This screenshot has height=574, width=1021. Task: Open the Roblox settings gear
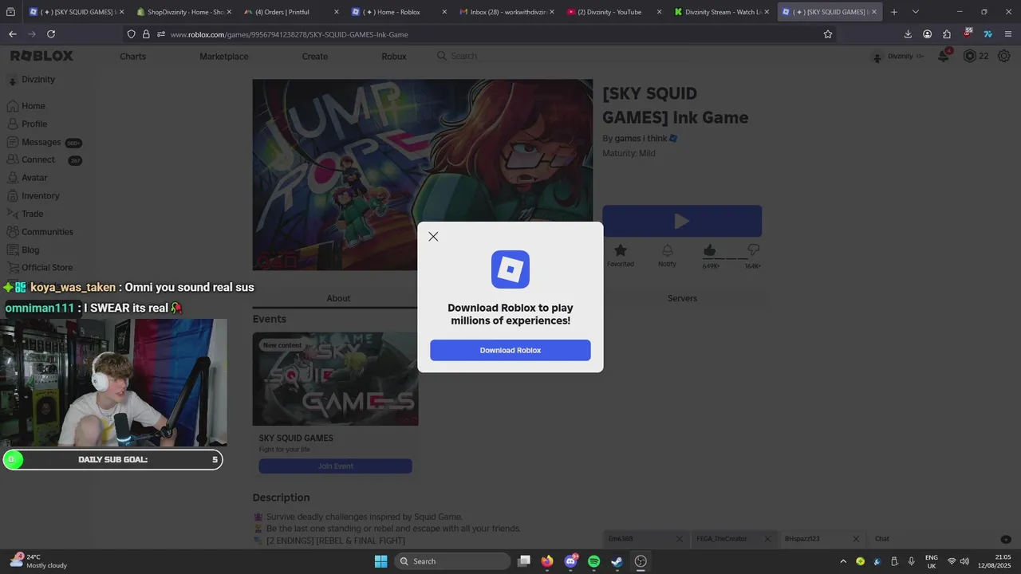1004,56
